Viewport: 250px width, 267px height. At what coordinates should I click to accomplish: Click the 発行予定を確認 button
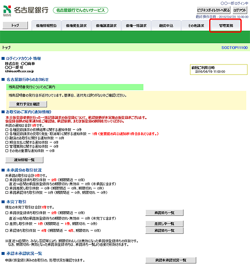point(28,104)
